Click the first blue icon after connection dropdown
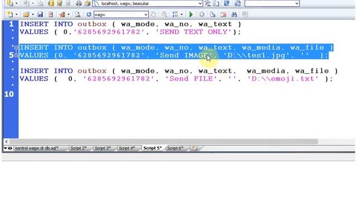The width and height of the screenshot is (357, 201). pos(226,3)
